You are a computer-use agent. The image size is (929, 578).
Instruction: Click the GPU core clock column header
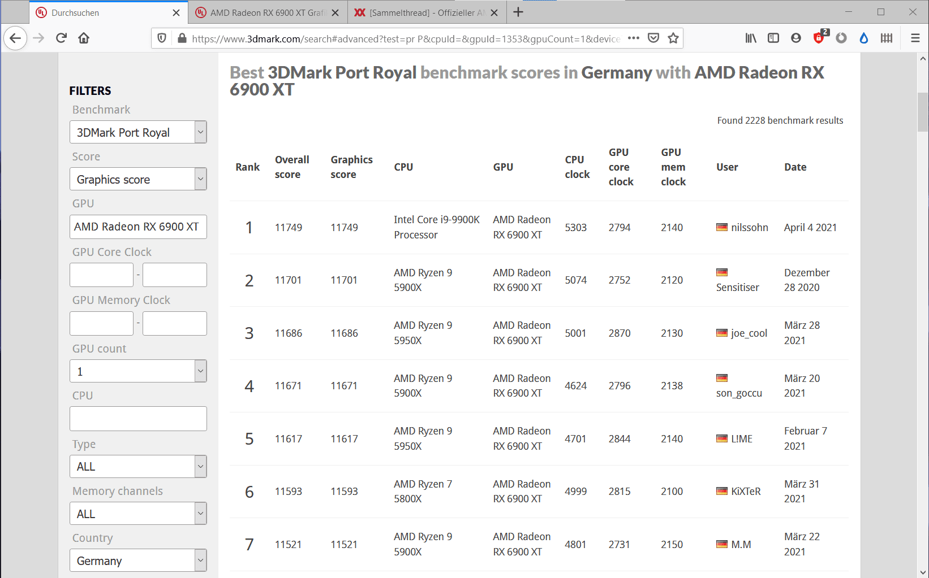(621, 167)
